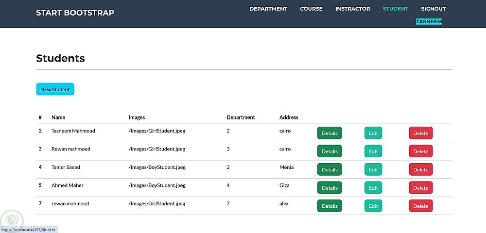Edit student Ahmed Maher
The height and width of the screenshot is (233, 486).
pyautogui.click(x=373, y=188)
